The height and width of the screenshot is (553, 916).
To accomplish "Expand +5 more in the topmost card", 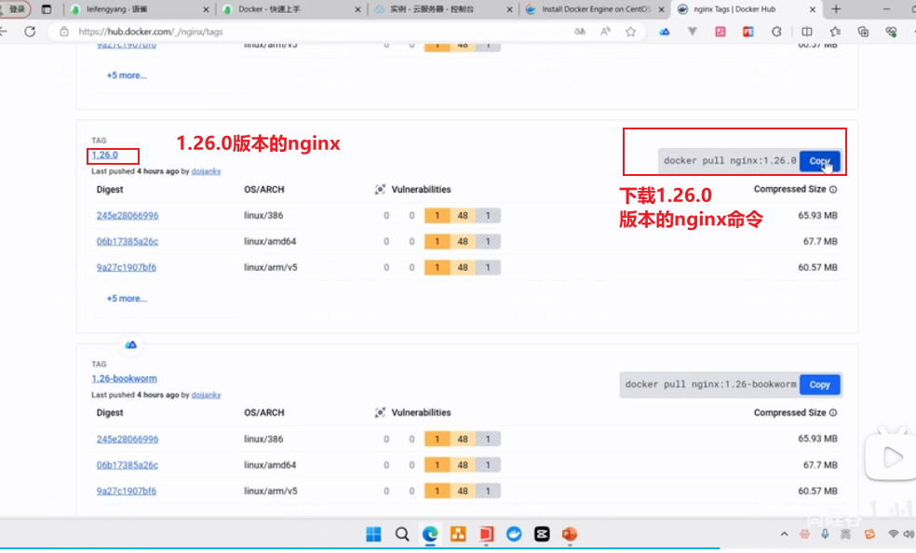I will coord(127,75).
